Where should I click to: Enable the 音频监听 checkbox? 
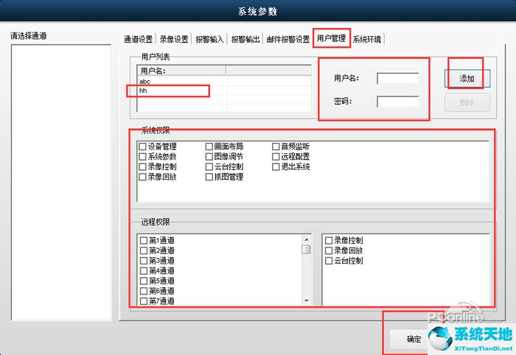coord(276,147)
